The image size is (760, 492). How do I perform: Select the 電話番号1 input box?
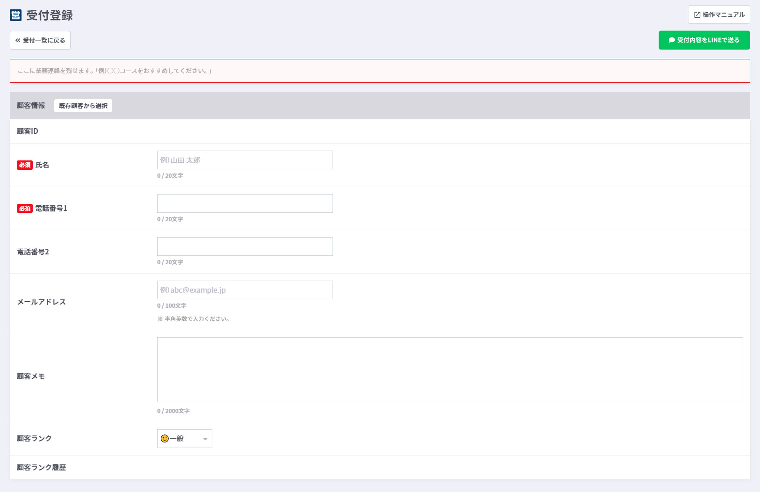coord(245,203)
